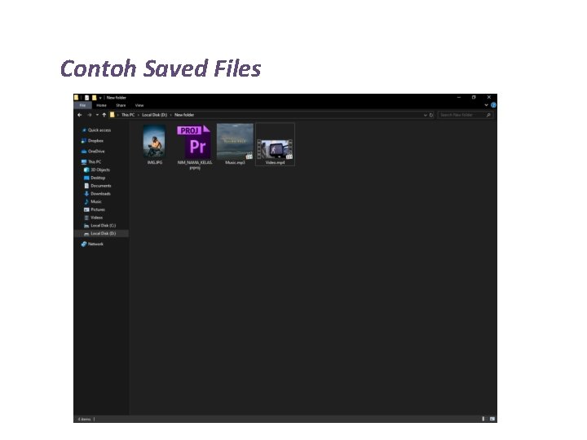Minimize the New folder window
This screenshot has width=587, height=440.
tap(459, 97)
